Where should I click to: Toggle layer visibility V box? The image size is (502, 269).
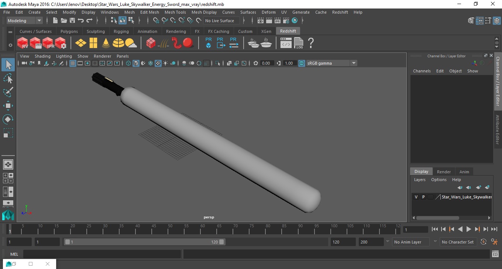(416, 197)
